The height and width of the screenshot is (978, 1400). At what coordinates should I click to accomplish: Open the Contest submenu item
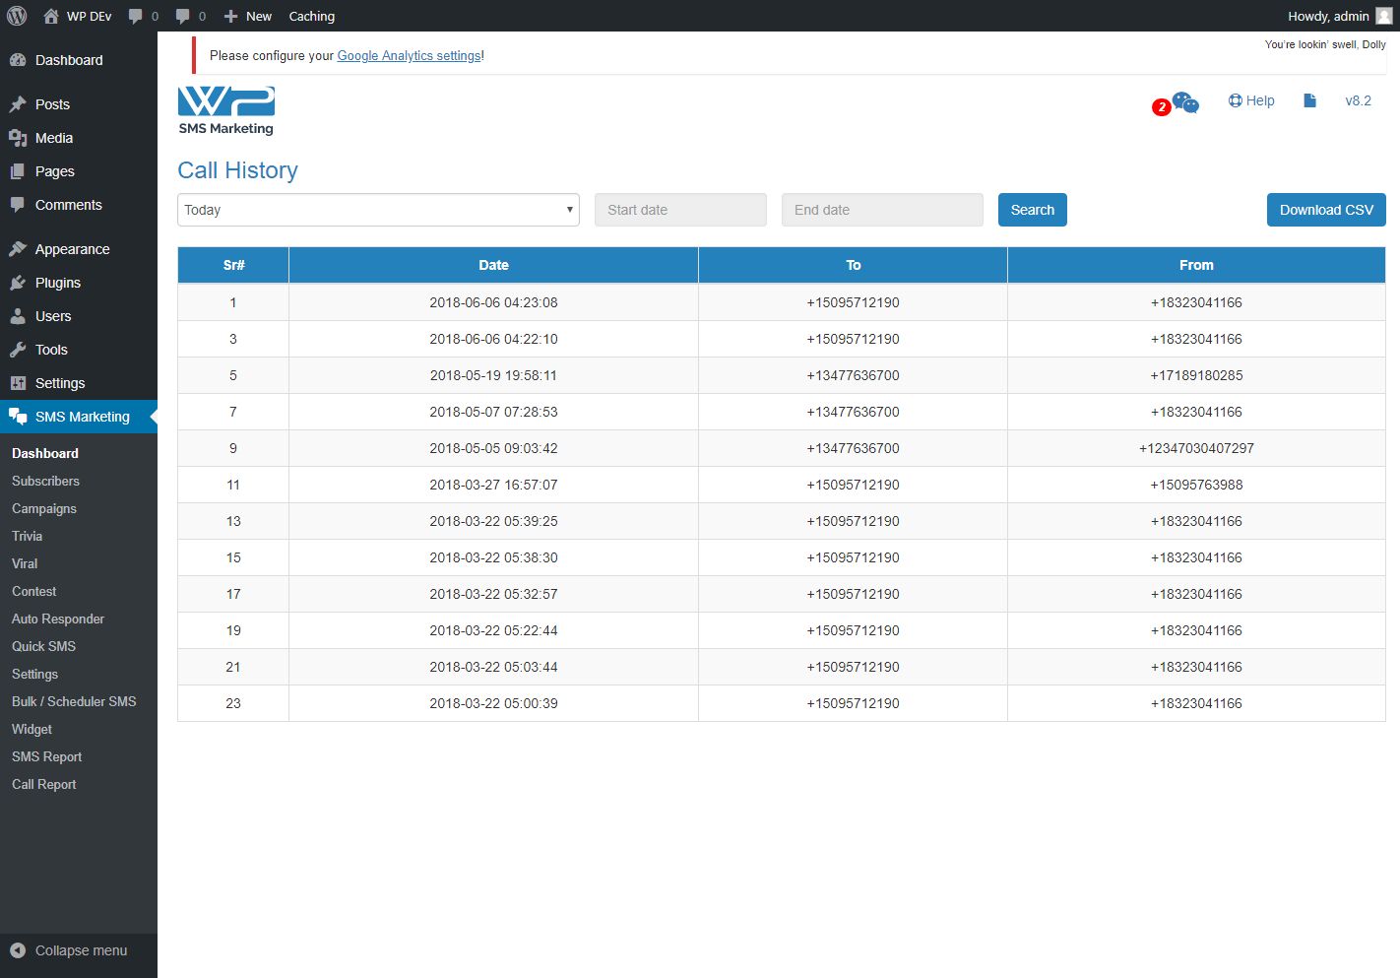point(34,591)
